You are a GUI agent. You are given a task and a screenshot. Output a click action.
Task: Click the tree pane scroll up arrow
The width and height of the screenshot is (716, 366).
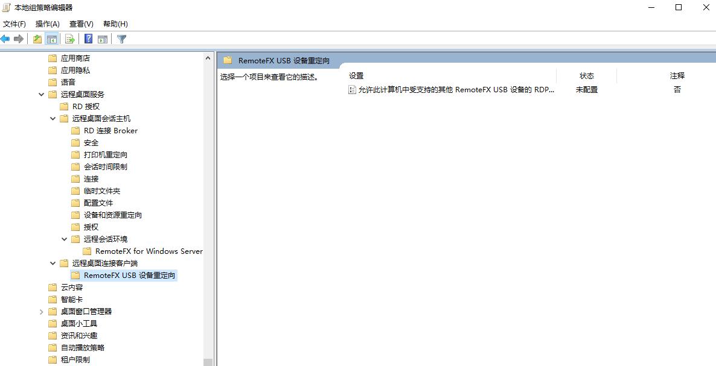point(208,58)
